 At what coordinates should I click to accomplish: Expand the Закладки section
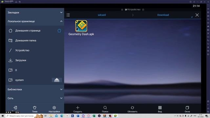[35, 12]
